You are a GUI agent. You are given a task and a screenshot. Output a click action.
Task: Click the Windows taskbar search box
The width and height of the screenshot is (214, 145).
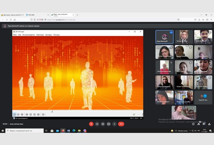click(x=24, y=130)
